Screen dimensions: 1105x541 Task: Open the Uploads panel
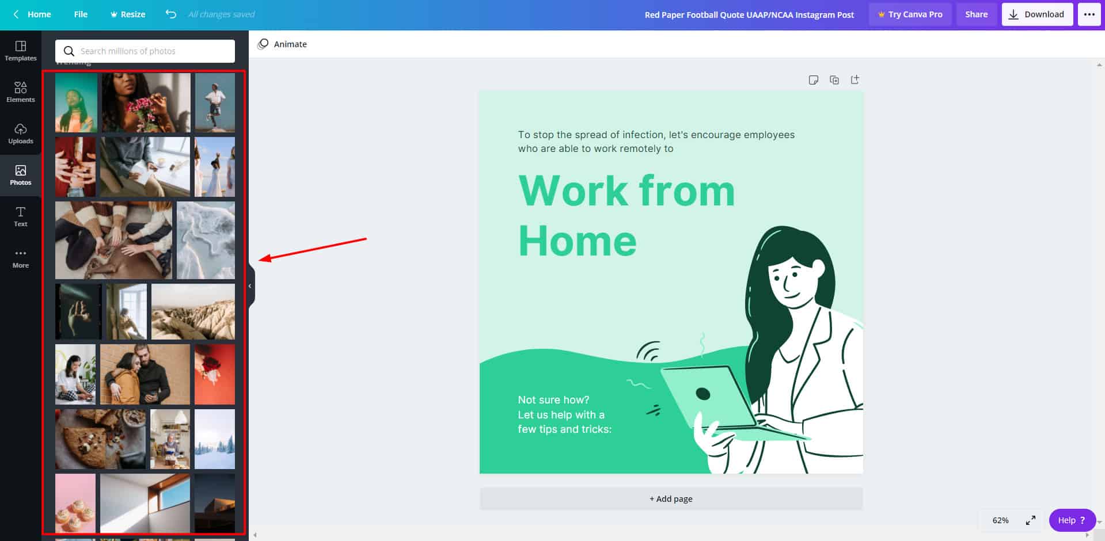tap(21, 134)
